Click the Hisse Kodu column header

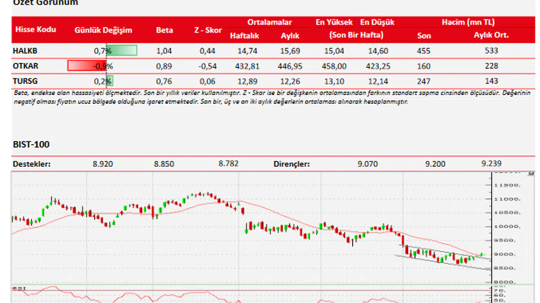35,29
